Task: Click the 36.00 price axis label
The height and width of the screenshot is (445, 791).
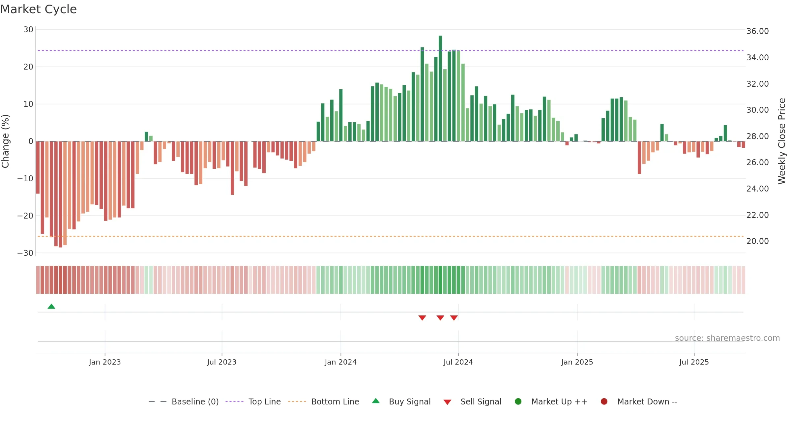Action: coord(757,31)
